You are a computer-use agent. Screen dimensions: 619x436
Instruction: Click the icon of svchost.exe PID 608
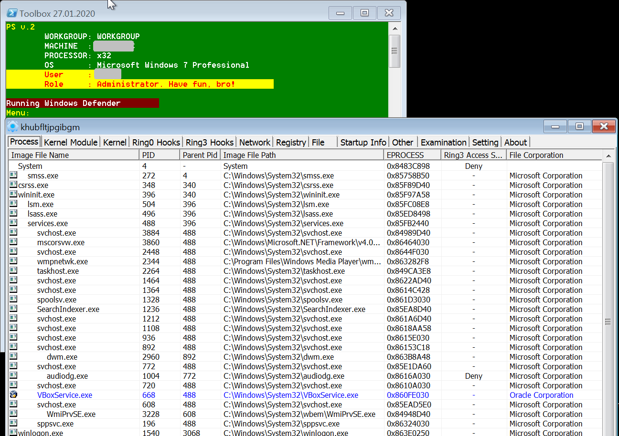pyautogui.click(x=13, y=405)
